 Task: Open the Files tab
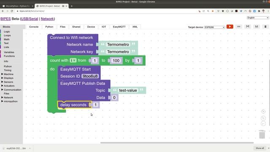(63, 27)
